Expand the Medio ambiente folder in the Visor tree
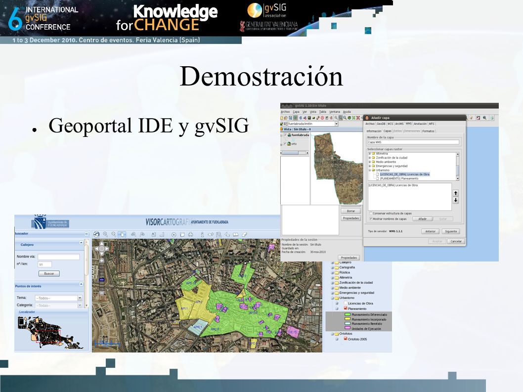523x392 pixels. pos(332,288)
